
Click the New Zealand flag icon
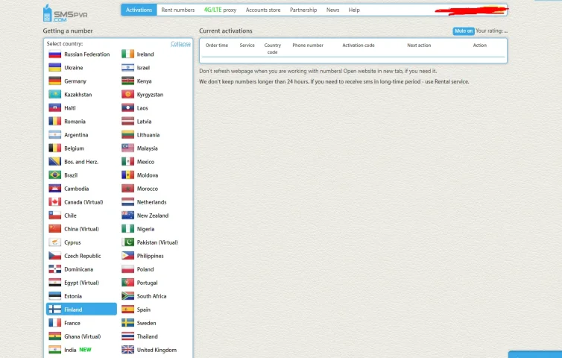pyautogui.click(x=127, y=216)
